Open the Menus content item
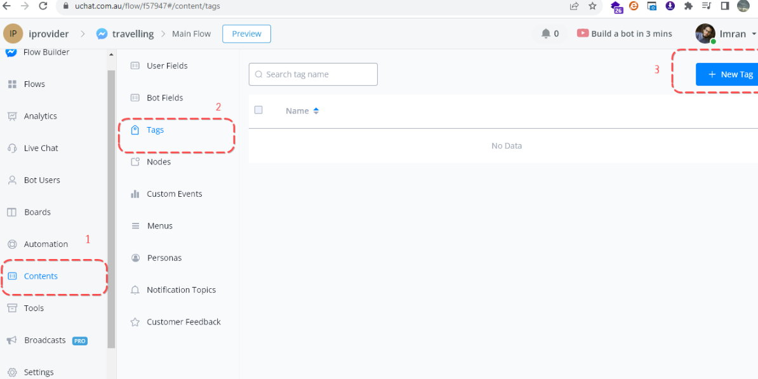The width and height of the screenshot is (758, 379). click(159, 226)
